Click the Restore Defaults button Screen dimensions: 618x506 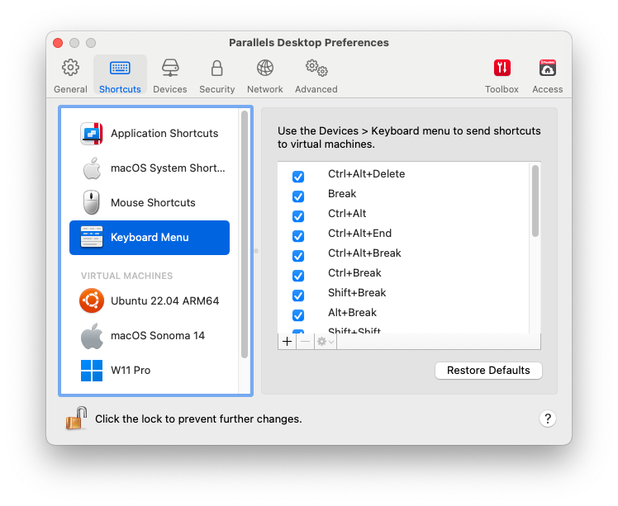click(x=488, y=371)
